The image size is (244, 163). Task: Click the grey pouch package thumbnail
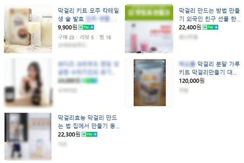click(150, 83)
